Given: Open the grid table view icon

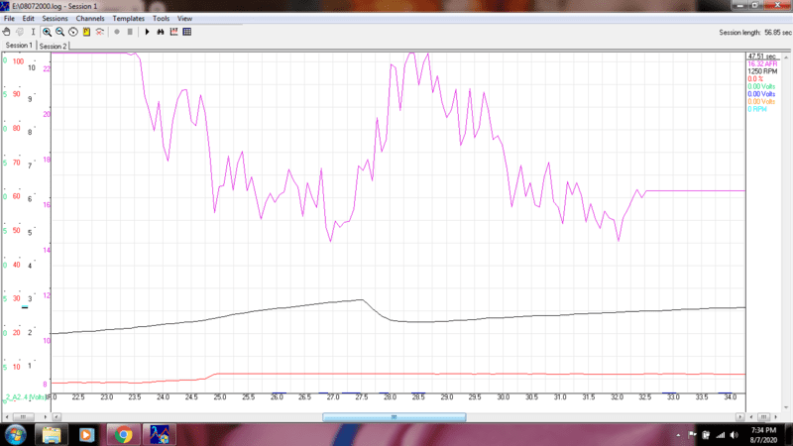Looking at the screenshot, I should point(187,32).
